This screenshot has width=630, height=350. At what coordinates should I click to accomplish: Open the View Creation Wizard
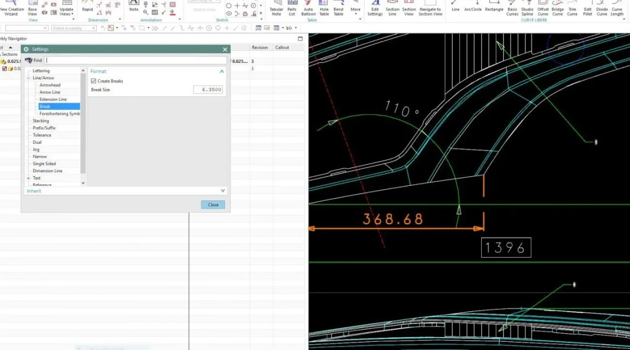click(x=11, y=8)
